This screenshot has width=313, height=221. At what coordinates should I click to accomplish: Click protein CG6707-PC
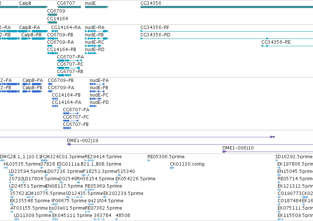point(71,121)
